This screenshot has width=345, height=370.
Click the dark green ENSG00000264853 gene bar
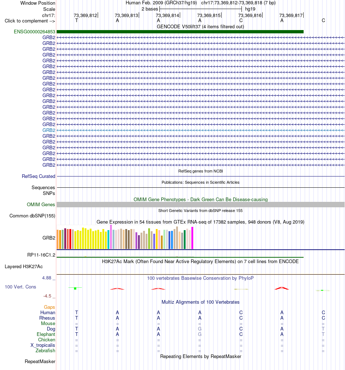click(x=180, y=32)
